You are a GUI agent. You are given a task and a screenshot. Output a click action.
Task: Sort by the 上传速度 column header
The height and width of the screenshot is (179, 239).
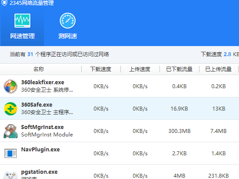tap(140, 69)
